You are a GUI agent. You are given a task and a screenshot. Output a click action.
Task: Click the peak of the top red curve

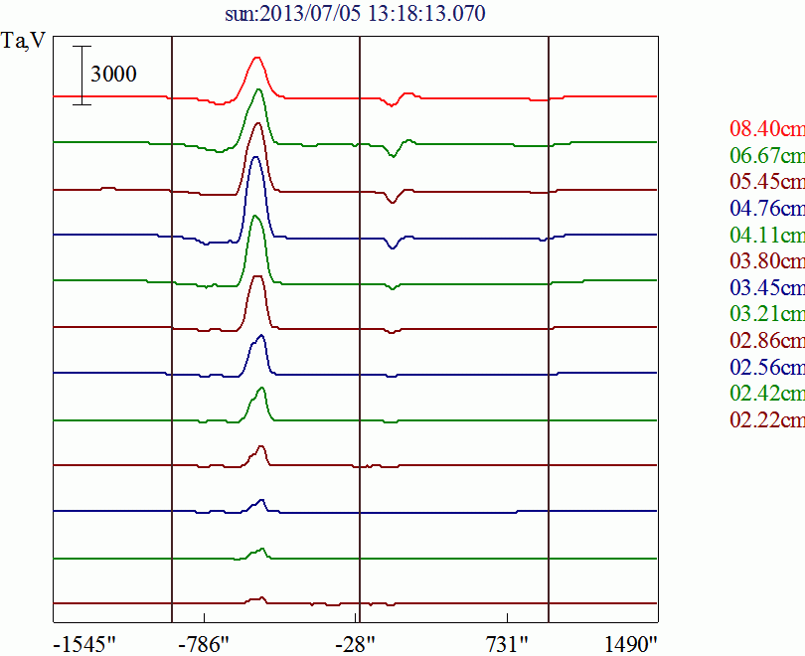[257, 58]
